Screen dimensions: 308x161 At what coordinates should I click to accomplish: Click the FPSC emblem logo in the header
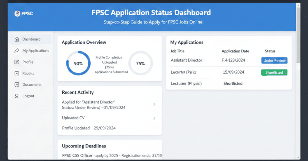coord(17,14)
